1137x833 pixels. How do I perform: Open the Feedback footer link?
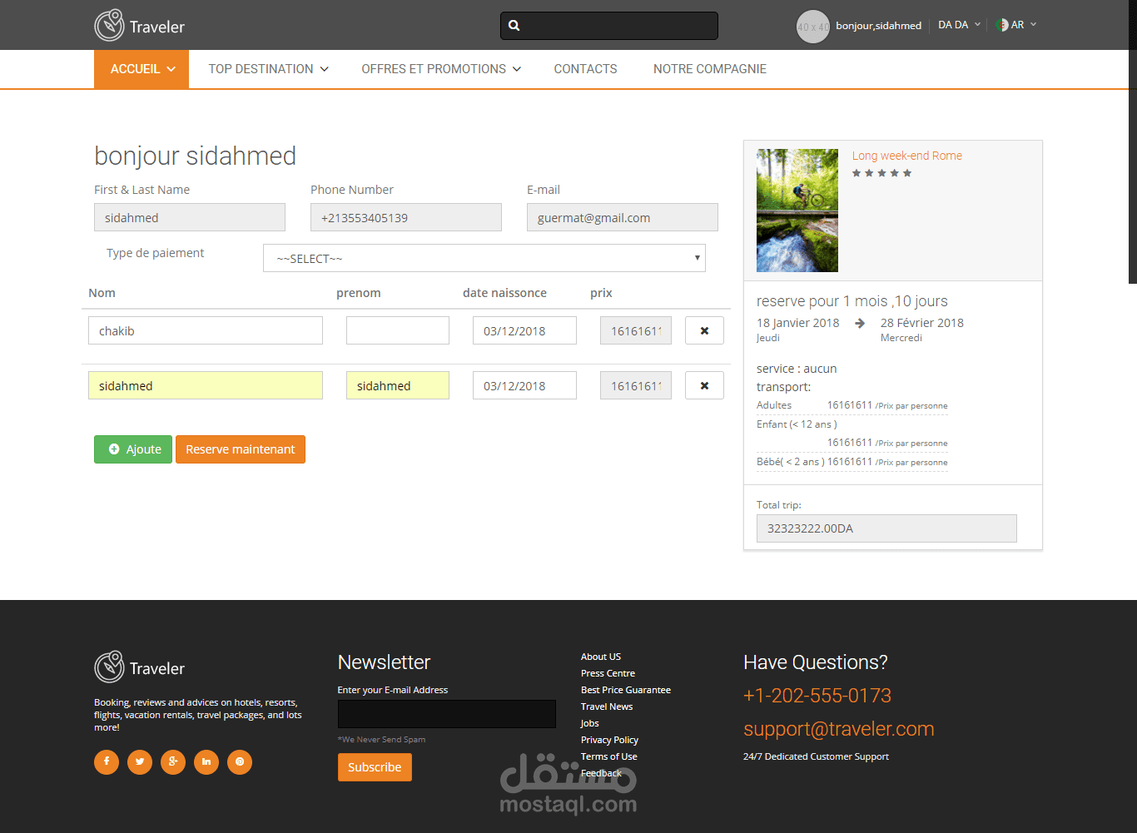click(x=601, y=773)
